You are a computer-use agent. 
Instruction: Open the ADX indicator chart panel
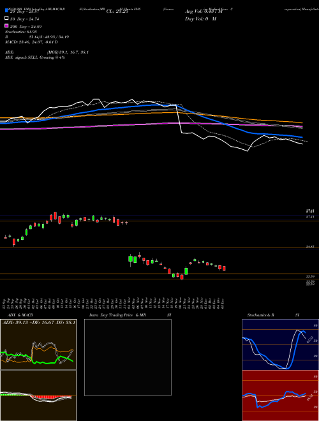point(38,344)
